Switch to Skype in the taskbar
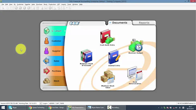This screenshot has width=196, height=110. click(x=17, y=108)
